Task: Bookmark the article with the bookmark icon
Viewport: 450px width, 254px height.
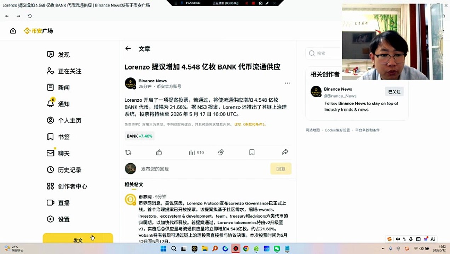Action: point(252,152)
